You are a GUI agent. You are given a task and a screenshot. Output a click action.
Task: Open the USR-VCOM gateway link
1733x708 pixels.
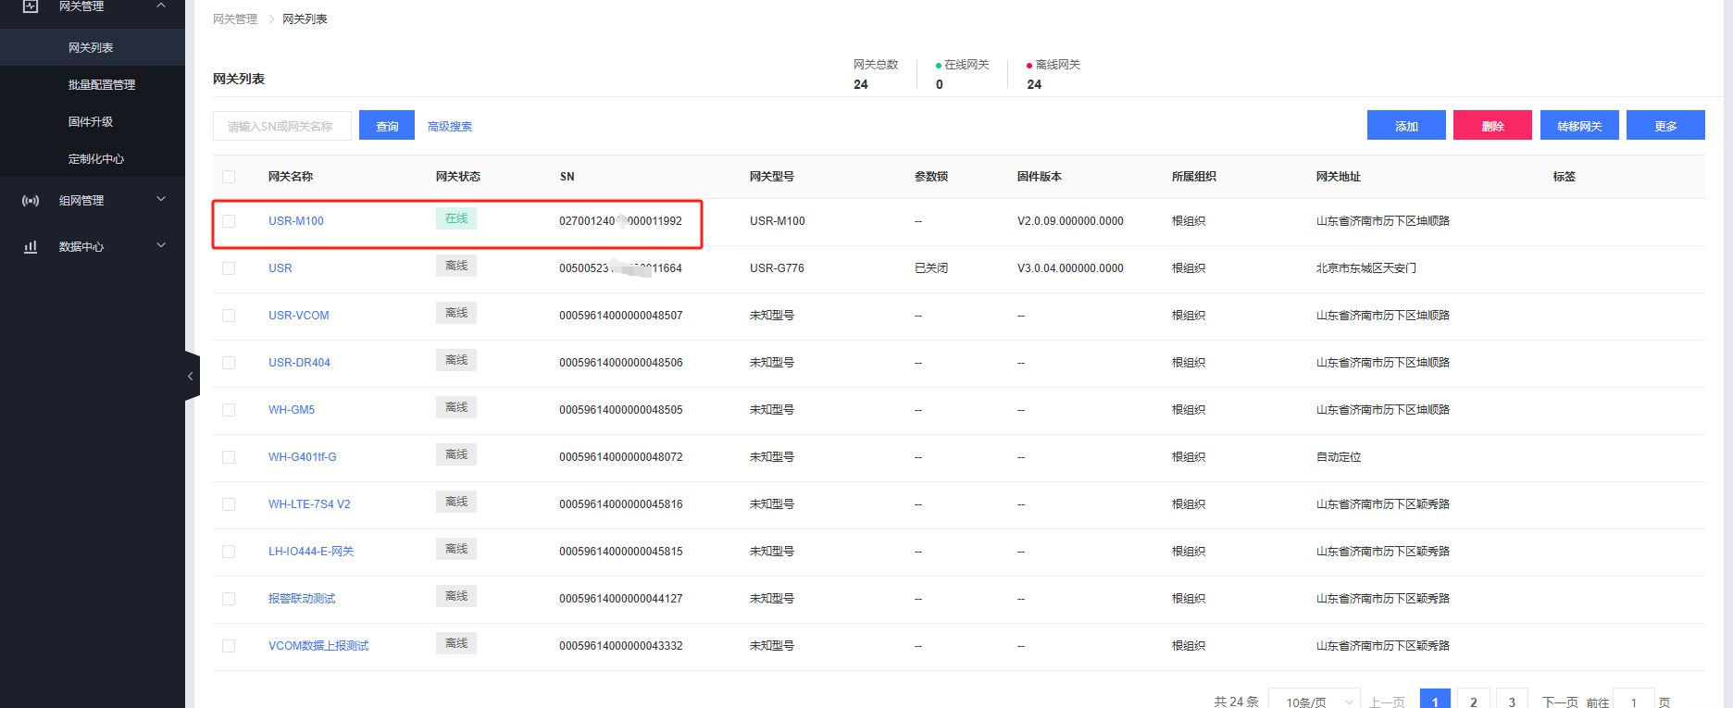(298, 316)
